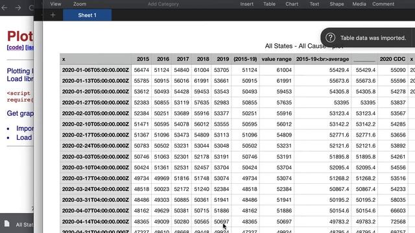
Task: Click cell 55673.6 under 2015-19 average
Action: [x=322, y=81]
